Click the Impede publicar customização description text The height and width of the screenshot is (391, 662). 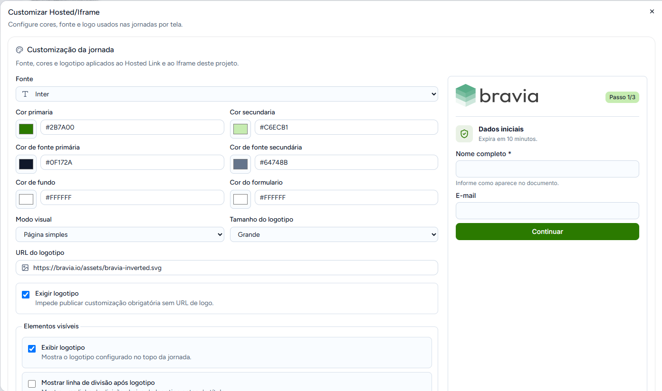(x=125, y=303)
